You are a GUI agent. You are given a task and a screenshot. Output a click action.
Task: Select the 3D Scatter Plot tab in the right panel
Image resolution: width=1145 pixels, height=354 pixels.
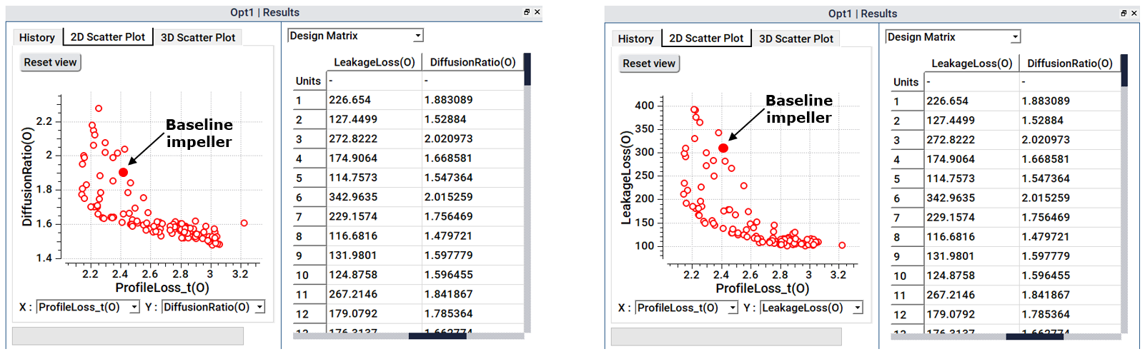(x=795, y=39)
